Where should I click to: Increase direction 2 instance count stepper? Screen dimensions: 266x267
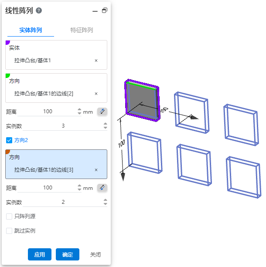point(106,200)
